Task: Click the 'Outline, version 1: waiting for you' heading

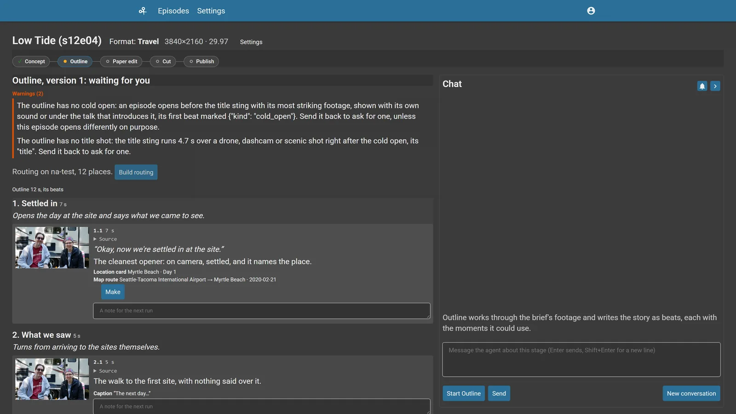Action: point(81,80)
